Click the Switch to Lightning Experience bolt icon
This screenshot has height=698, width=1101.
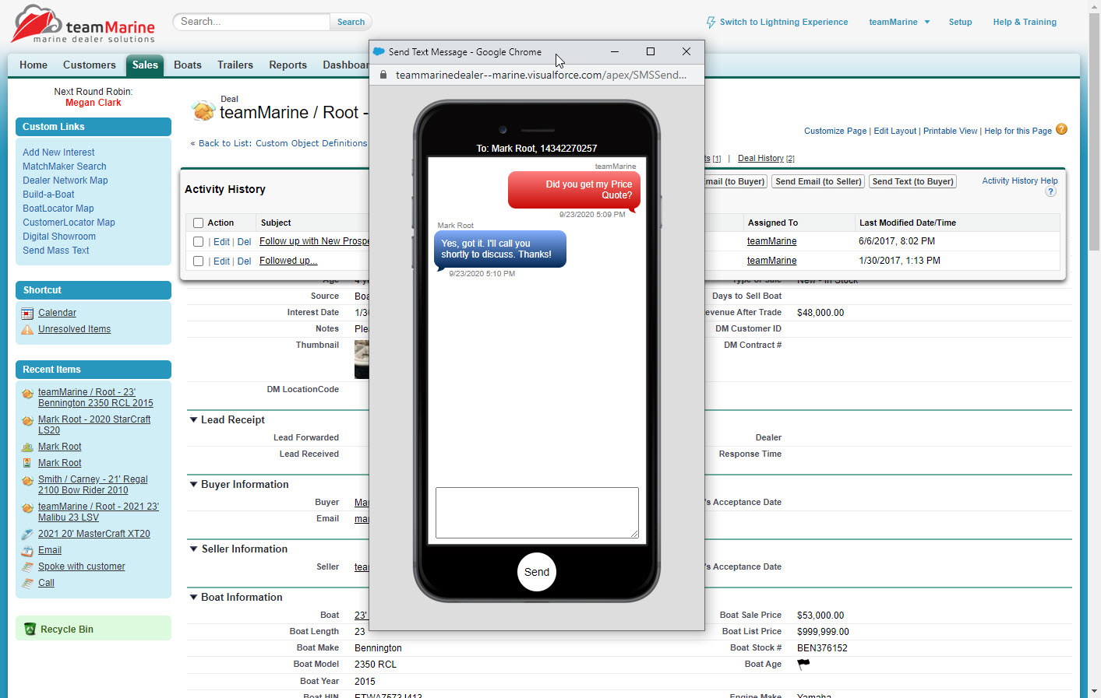click(711, 23)
